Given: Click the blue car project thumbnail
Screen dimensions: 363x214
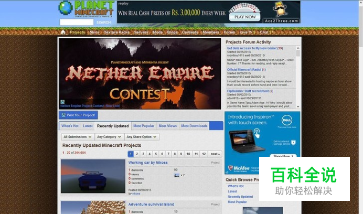Looking at the screenshot, I should point(93,176).
